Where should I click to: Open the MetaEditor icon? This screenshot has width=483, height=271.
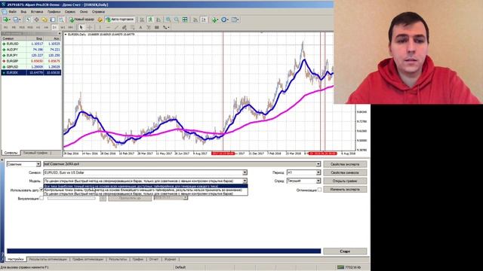tap(100, 20)
